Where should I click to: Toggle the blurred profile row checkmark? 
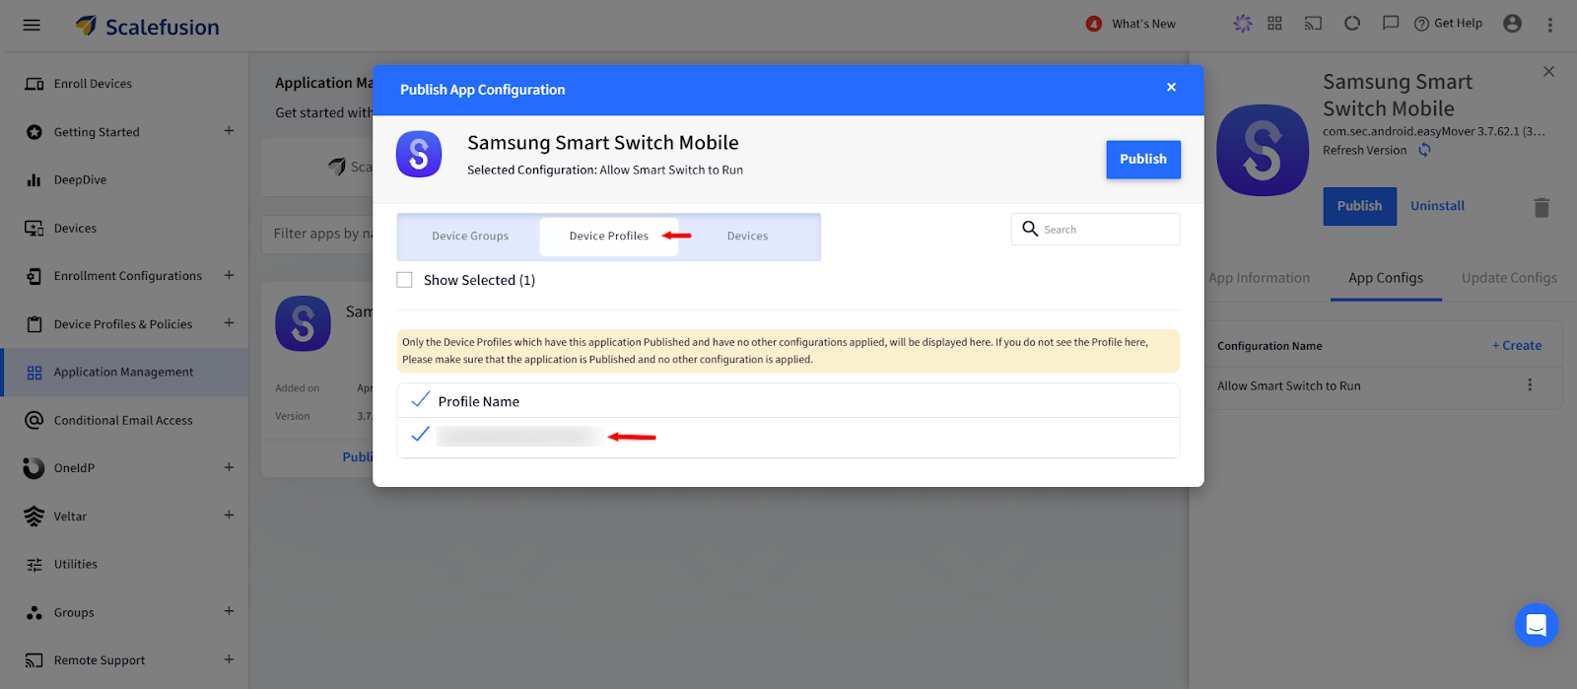click(420, 435)
